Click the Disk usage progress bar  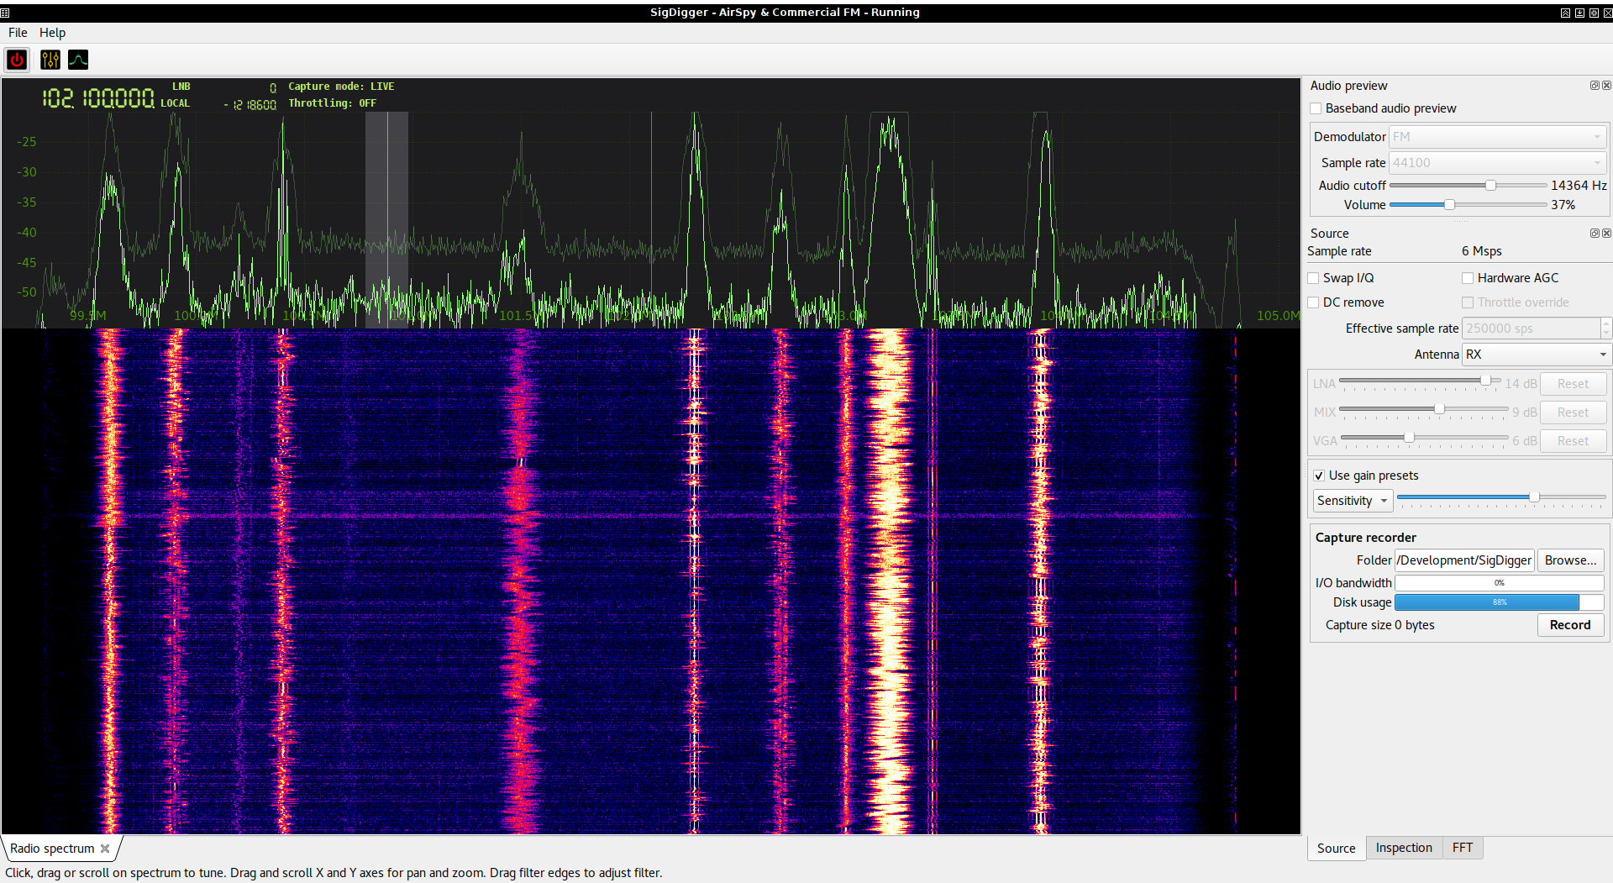[x=1499, y=602]
